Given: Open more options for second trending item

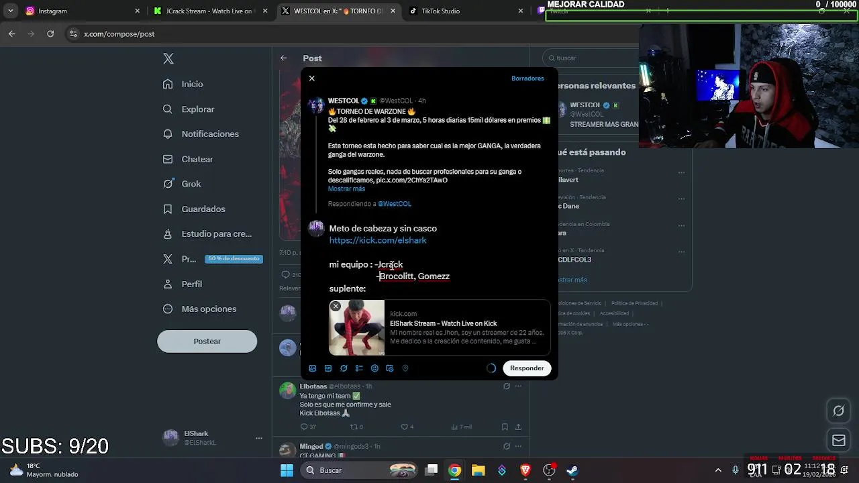Looking at the screenshot, I should tap(681, 199).
